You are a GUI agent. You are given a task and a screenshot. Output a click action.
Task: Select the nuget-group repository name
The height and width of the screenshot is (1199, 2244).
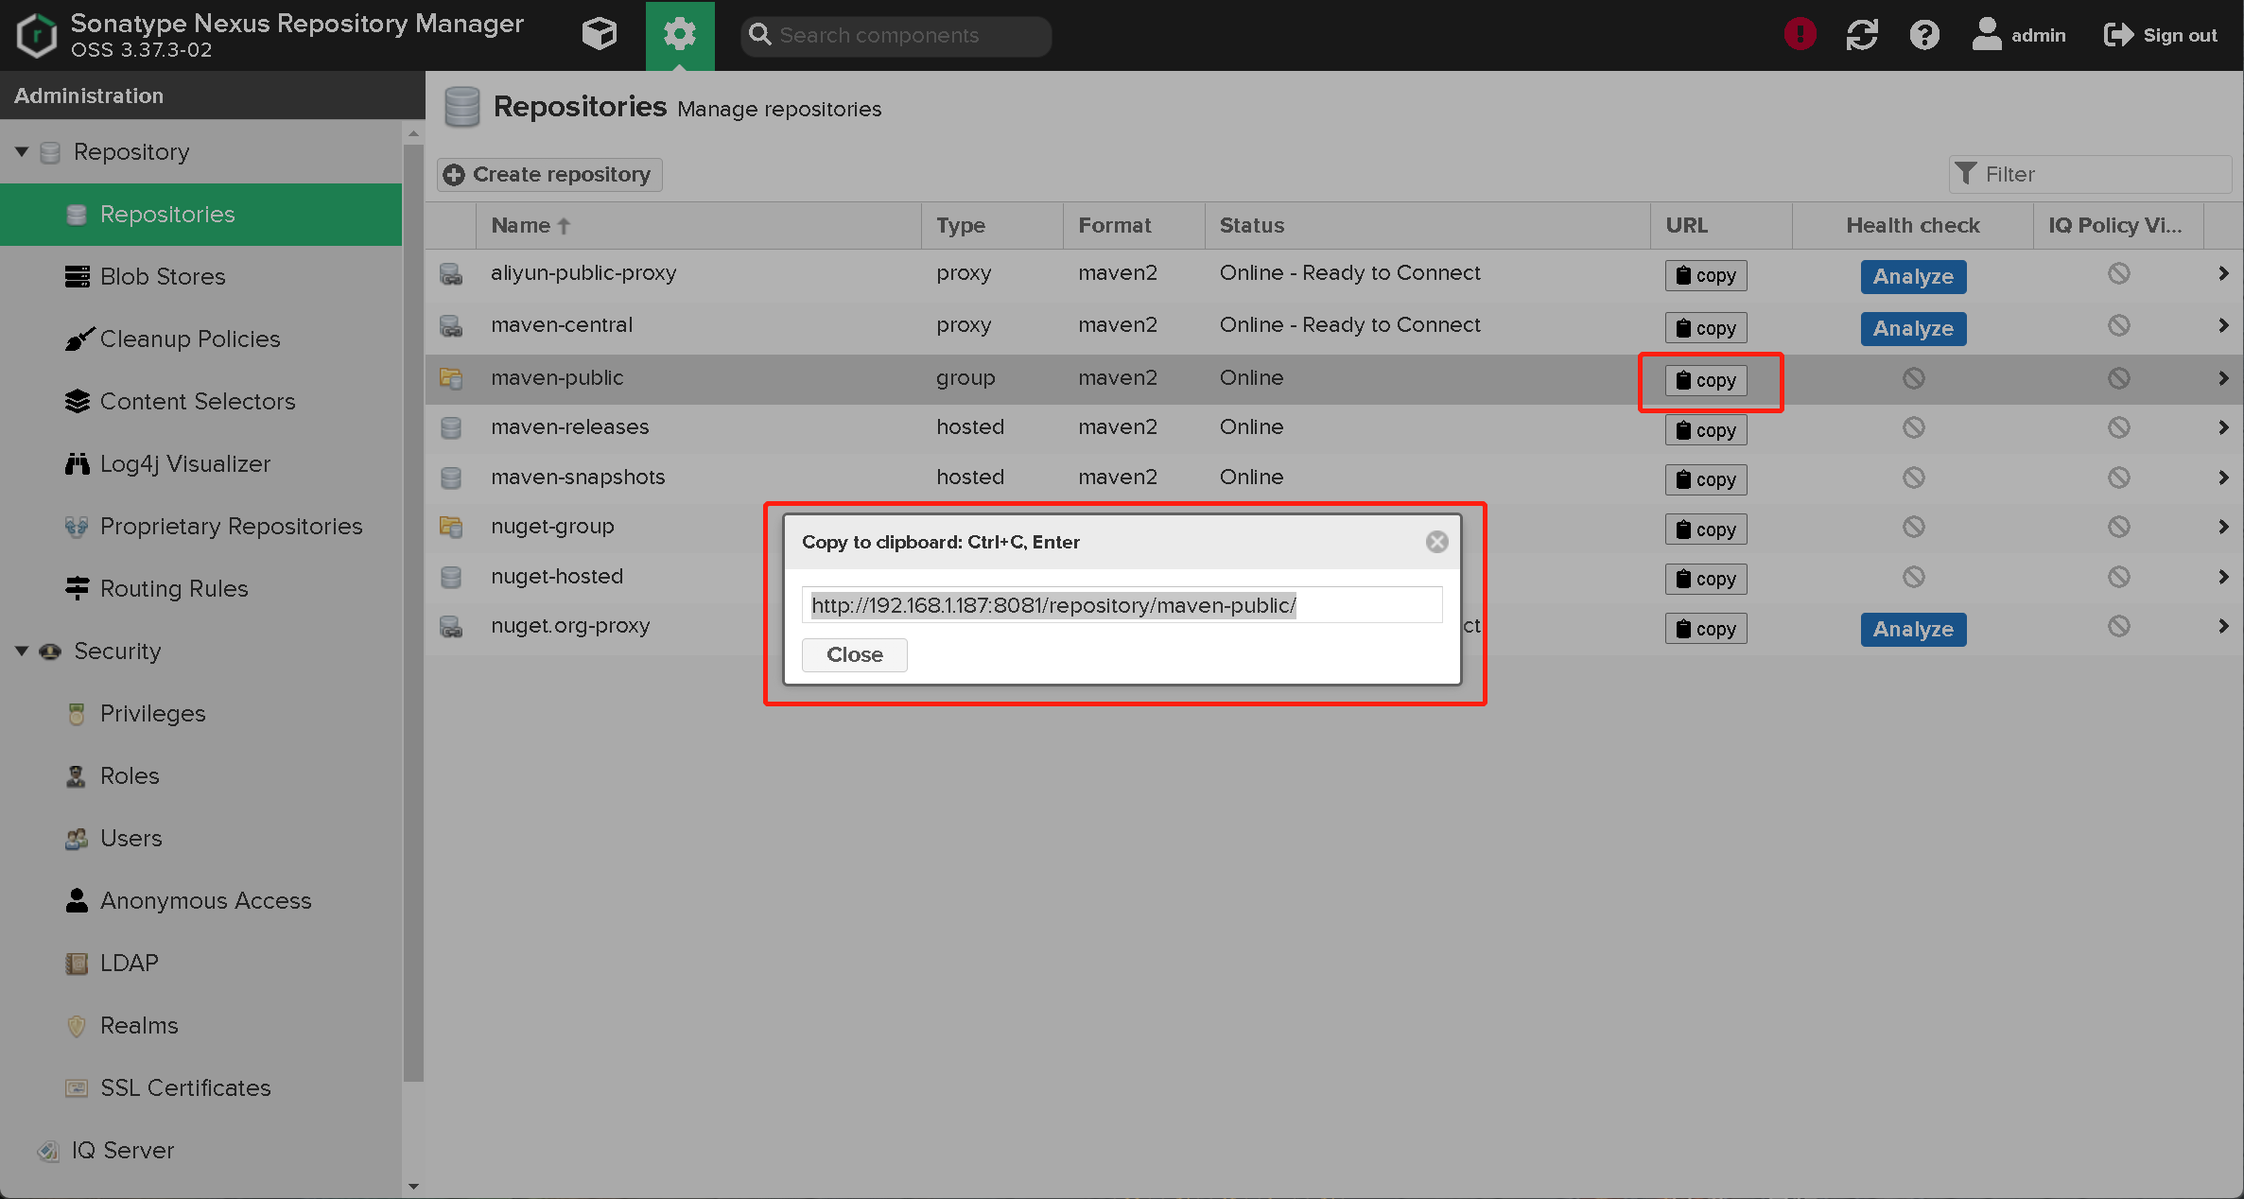click(553, 527)
